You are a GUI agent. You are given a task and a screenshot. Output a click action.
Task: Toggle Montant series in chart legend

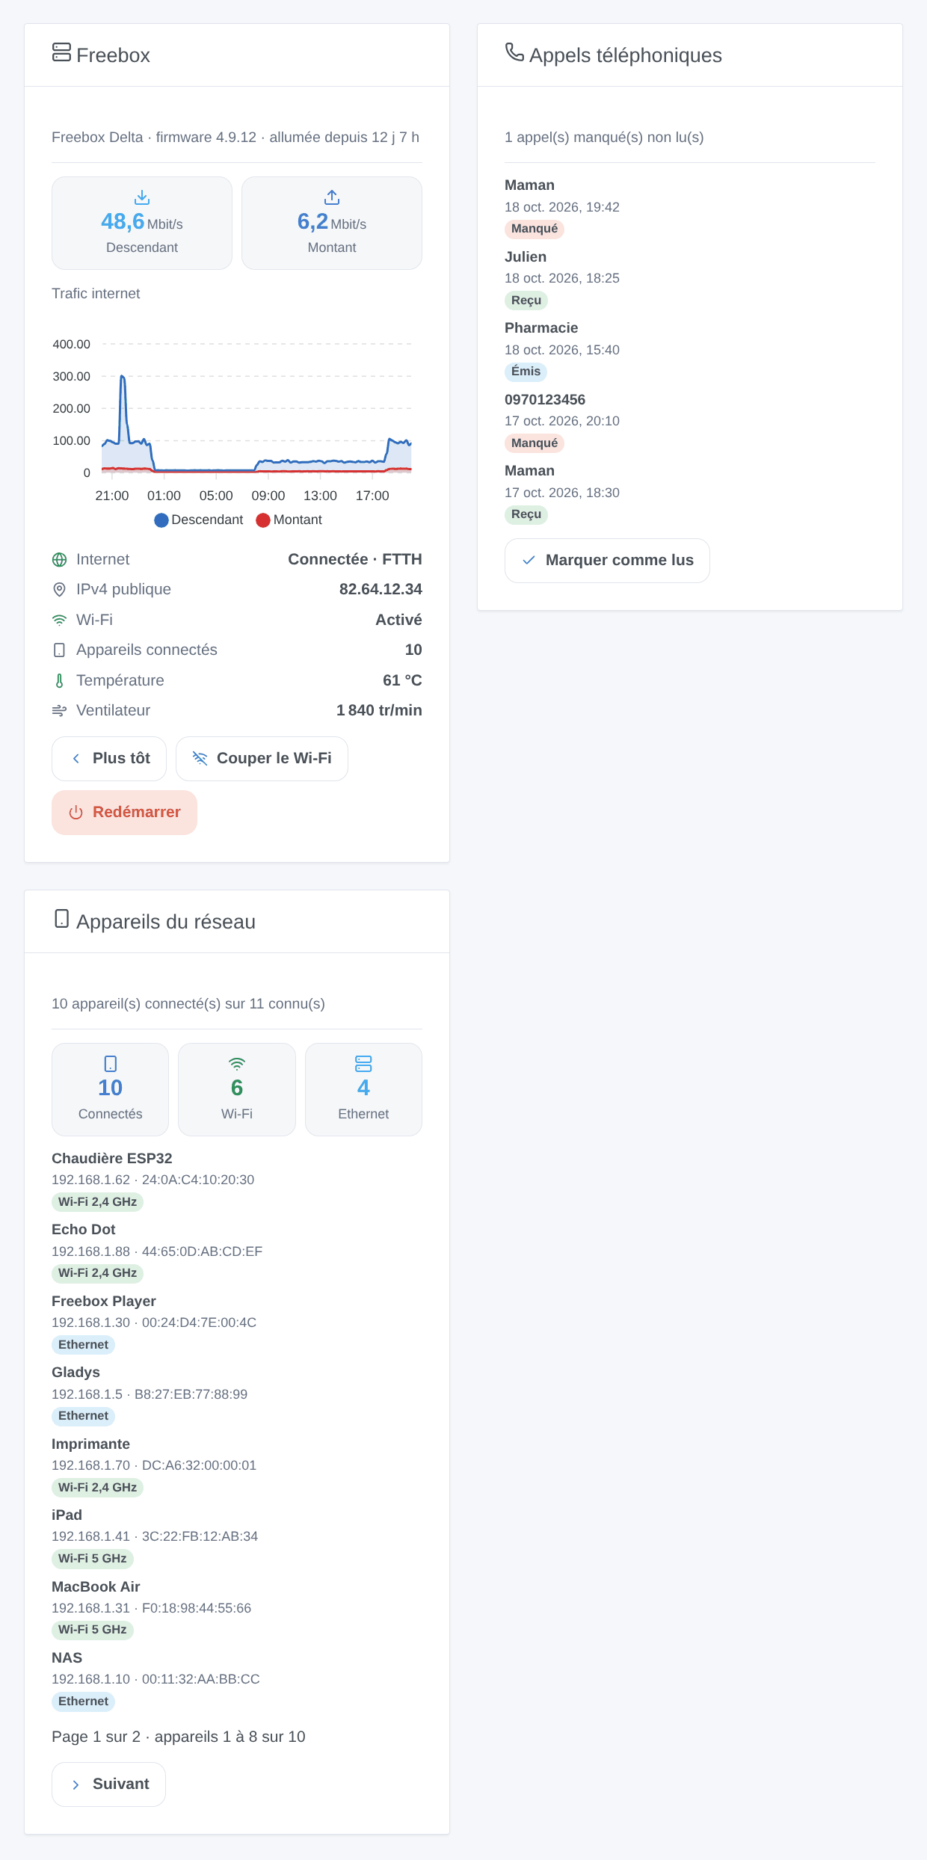point(289,520)
